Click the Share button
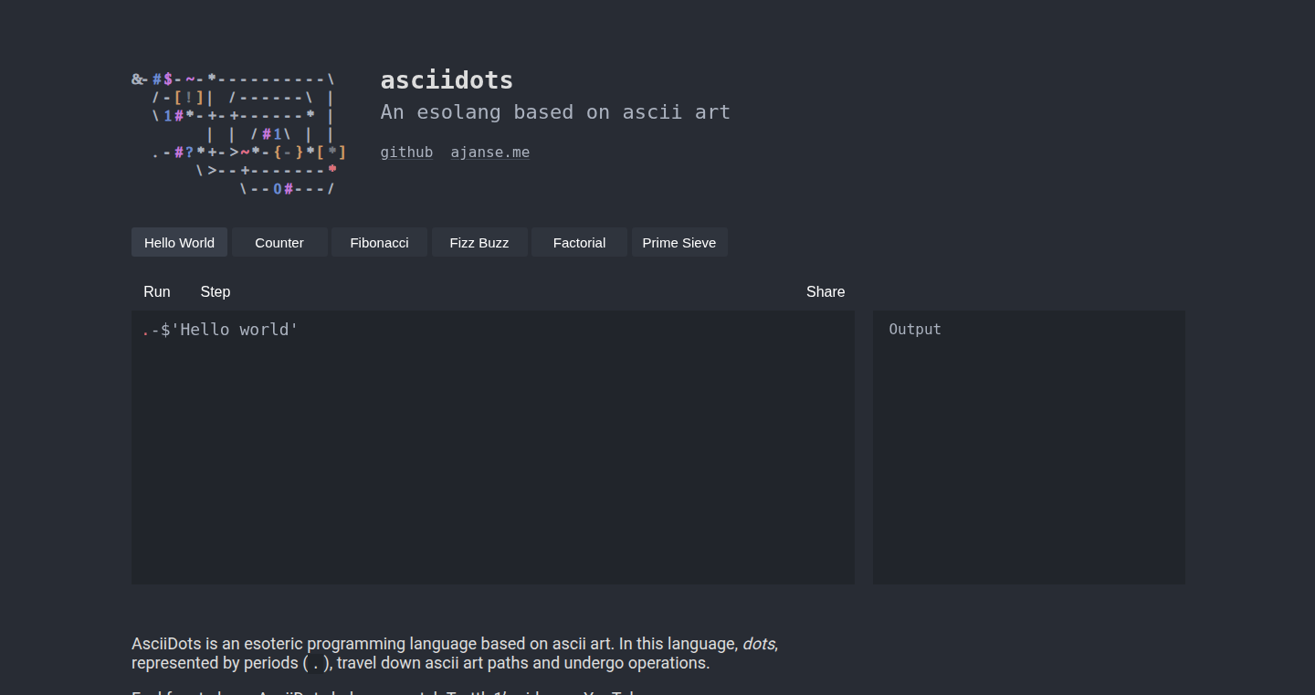The width and height of the screenshot is (1315, 695). point(826,291)
